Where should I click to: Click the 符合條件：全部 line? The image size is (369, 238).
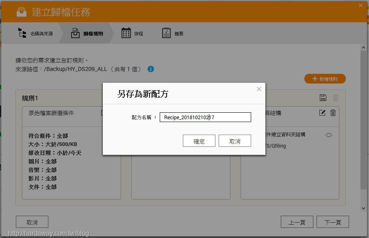(x=48, y=136)
